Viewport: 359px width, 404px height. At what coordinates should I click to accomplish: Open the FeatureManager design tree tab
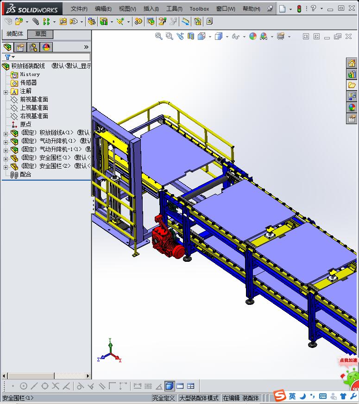8,47
